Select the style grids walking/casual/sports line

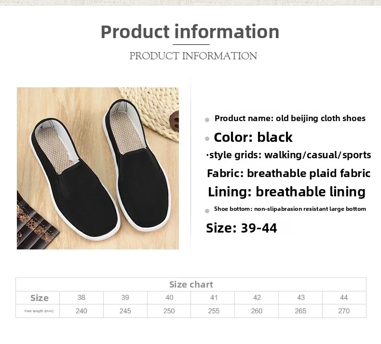(289, 155)
